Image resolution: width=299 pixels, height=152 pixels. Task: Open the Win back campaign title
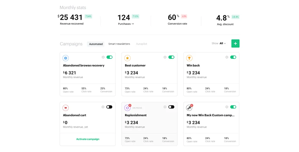[x=193, y=65]
